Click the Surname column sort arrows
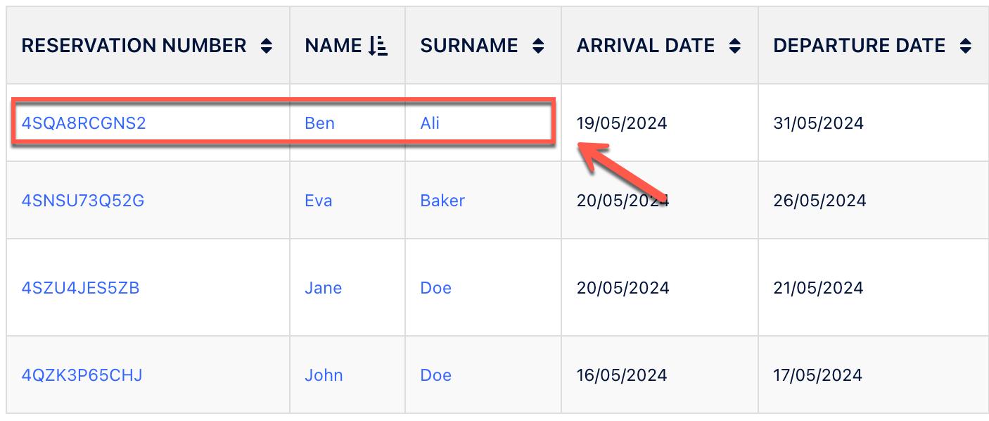The height and width of the screenshot is (421, 989). click(x=538, y=46)
